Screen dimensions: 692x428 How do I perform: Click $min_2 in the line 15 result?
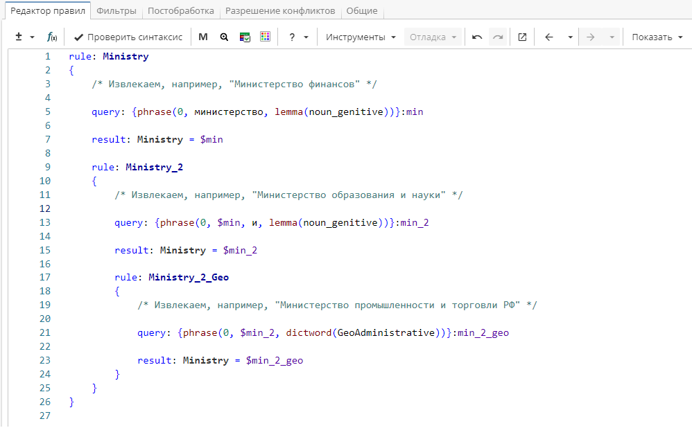[240, 251]
